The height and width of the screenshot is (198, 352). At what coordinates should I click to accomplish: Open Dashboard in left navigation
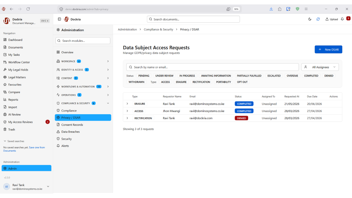(x=15, y=40)
